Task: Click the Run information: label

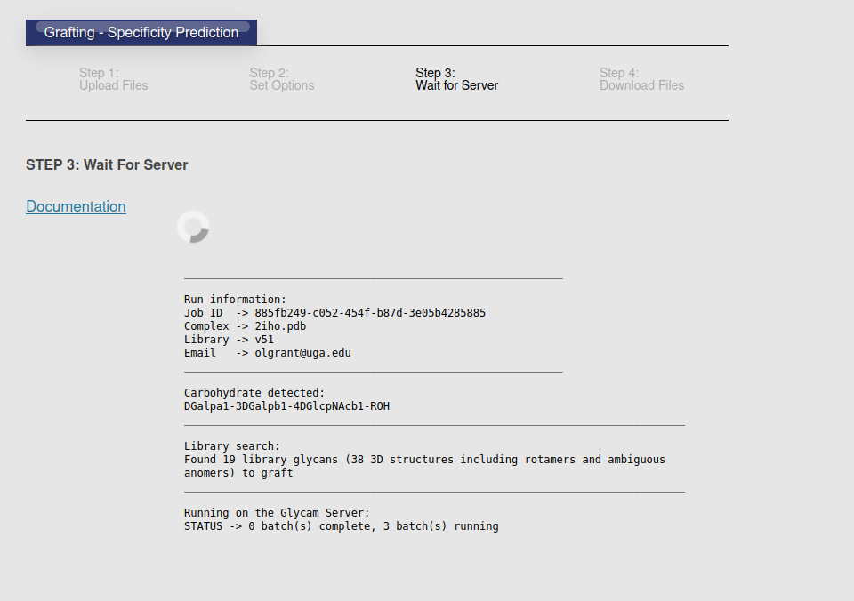Action: (x=235, y=300)
